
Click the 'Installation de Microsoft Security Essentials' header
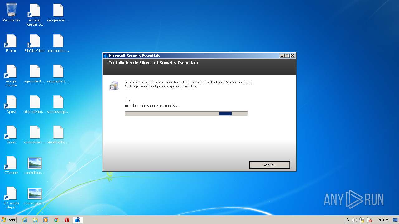point(153,63)
